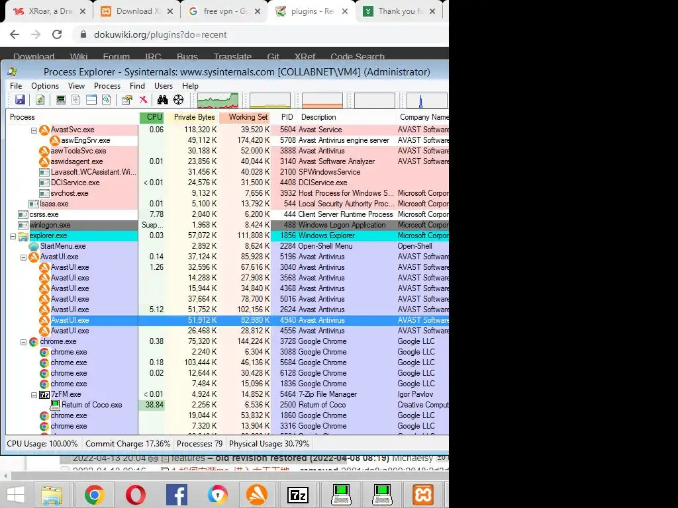The height and width of the screenshot is (508, 678).
Task: Switch to the XRoar browser tab
Action: [x=48, y=11]
